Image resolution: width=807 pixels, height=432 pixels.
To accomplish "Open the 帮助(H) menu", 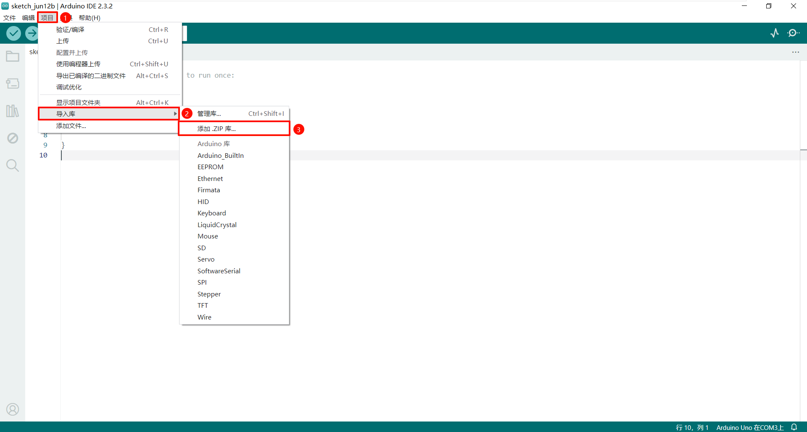I will pos(90,18).
